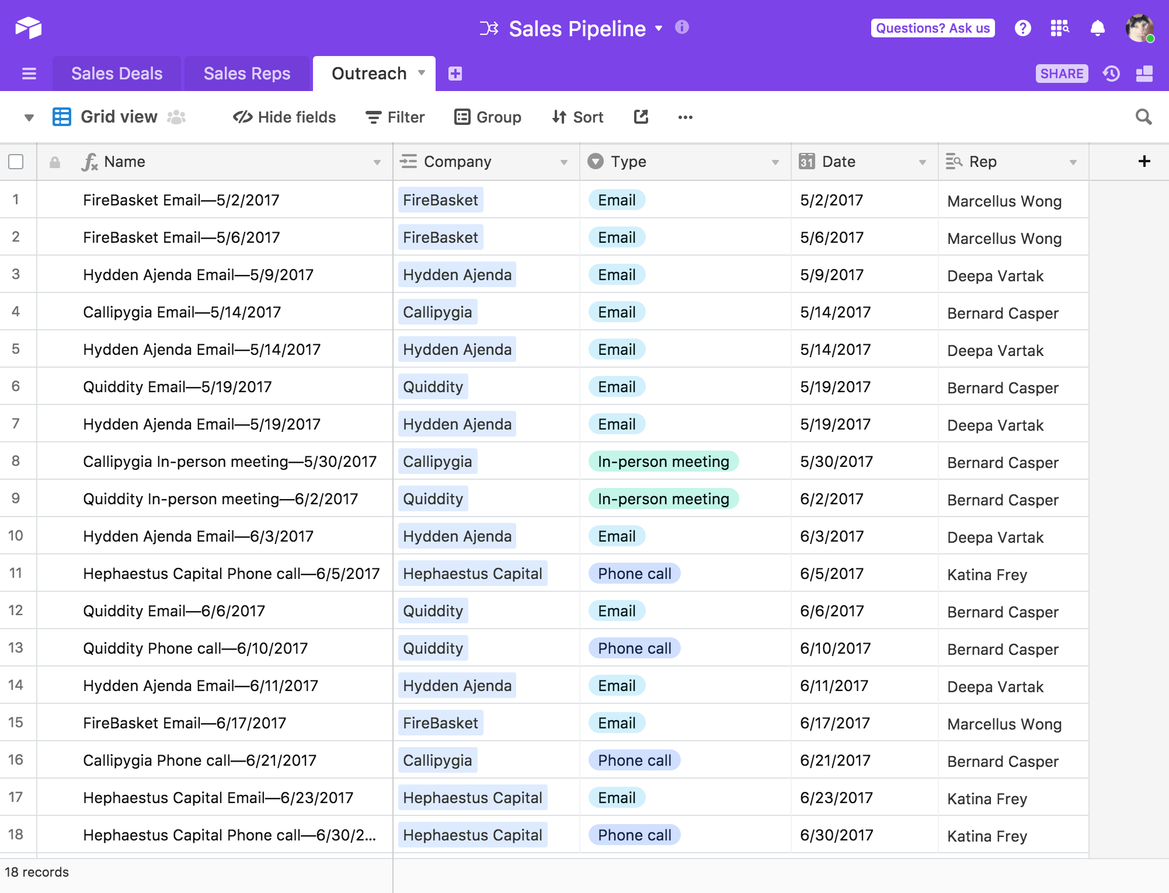This screenshot has width=1169, height=893.
Task: Toggle the select-all records checkbox
Action: click(16, 162)
